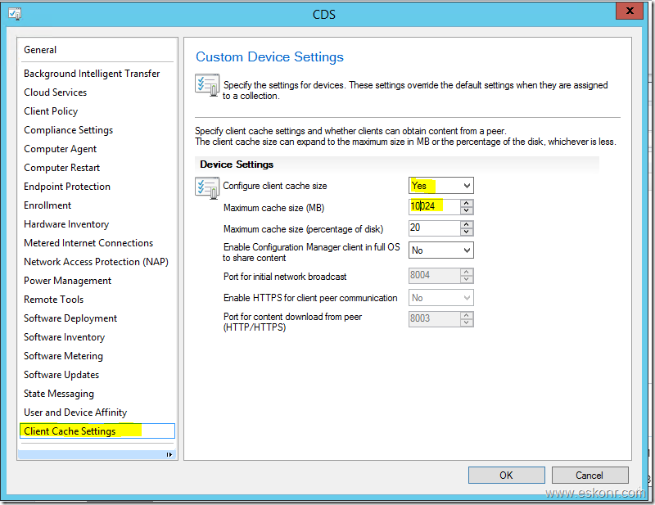Select Hardware Inventory in the settings list
The image size is (655, 505).
click(x=66, y=224)
